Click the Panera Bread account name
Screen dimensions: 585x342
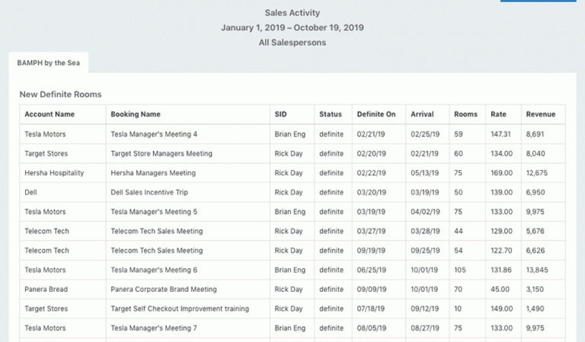(46, 289)
